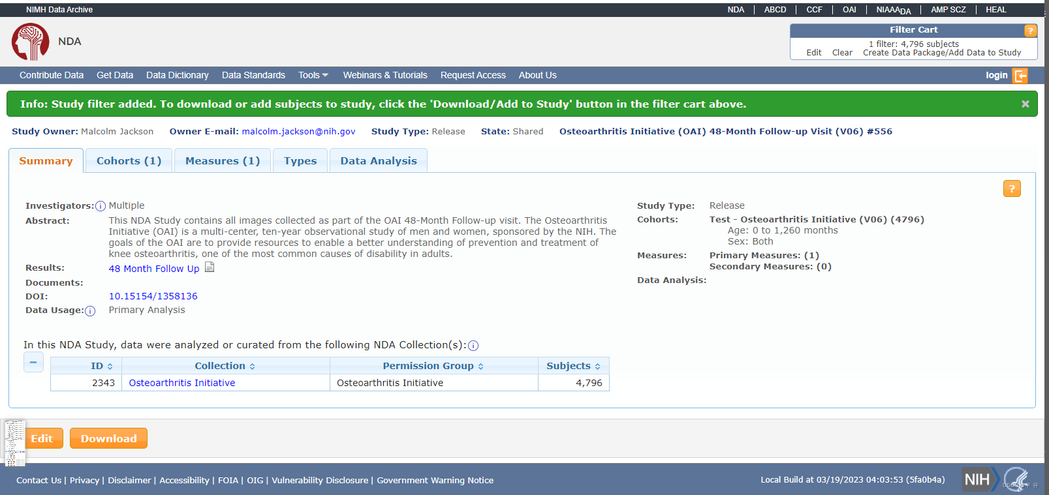Open Government Warning Notice link
This screenshot has height=495, width=1049.
coord(435,480)
